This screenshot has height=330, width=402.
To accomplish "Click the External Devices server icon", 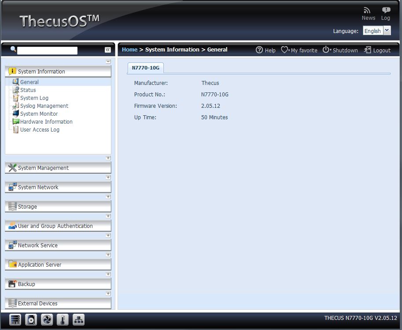I will tap(12, 303).
